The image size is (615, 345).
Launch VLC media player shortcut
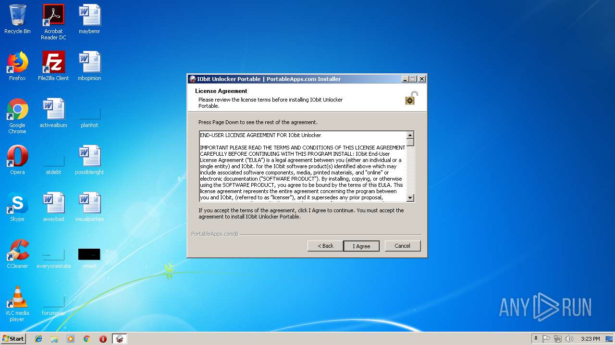pyautogui.click(x=17, y=304)
